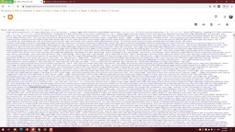Open the Google apps grid

pyautogui.click(x=225, y=17)
